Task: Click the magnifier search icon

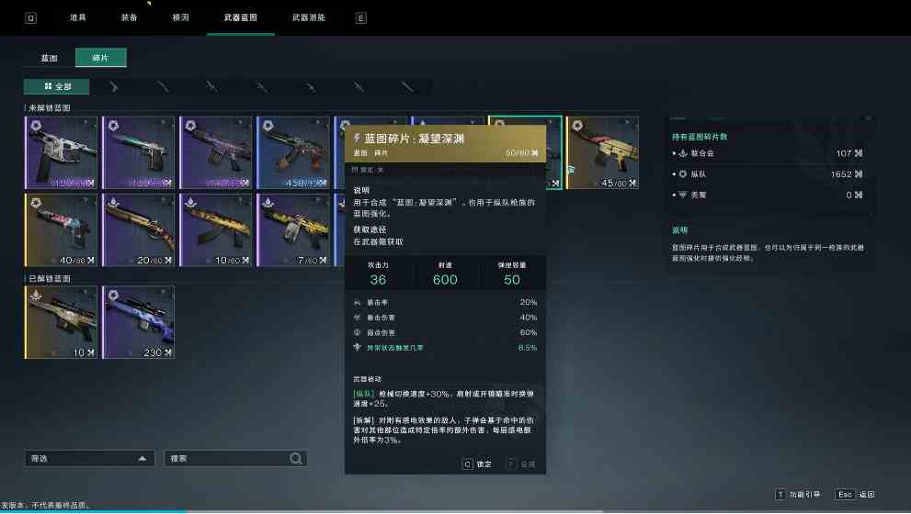Action: coord(296,458)
